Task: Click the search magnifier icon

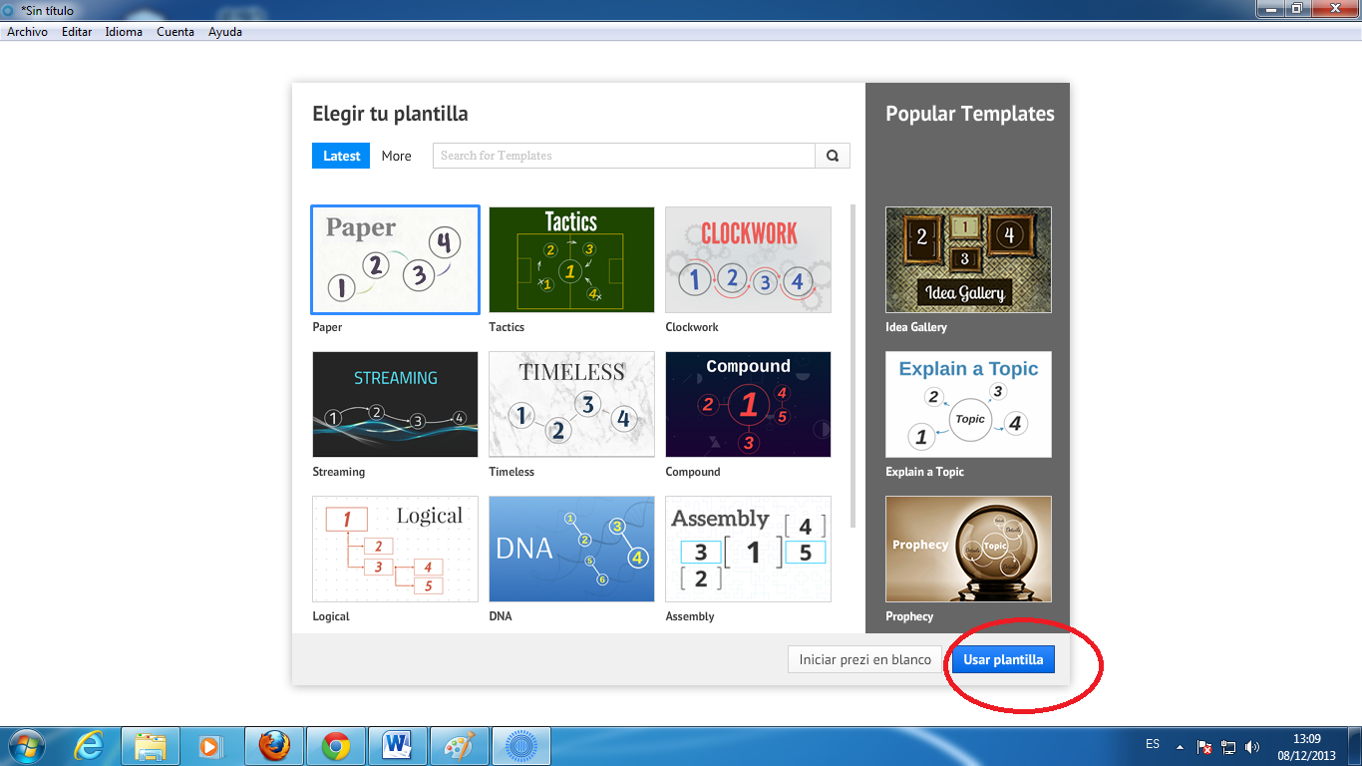Action: pyautogui.click(x=832, y=156)
